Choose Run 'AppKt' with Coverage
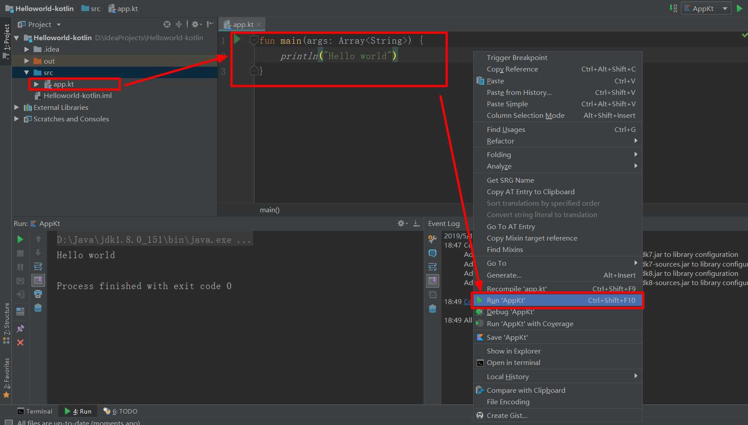Viewport: 748px width, 425px height. pos(558,324)
